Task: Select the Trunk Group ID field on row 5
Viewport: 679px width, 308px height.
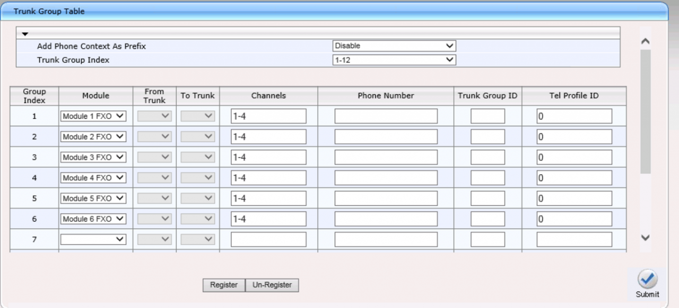Action: click(x=487, y=198)
